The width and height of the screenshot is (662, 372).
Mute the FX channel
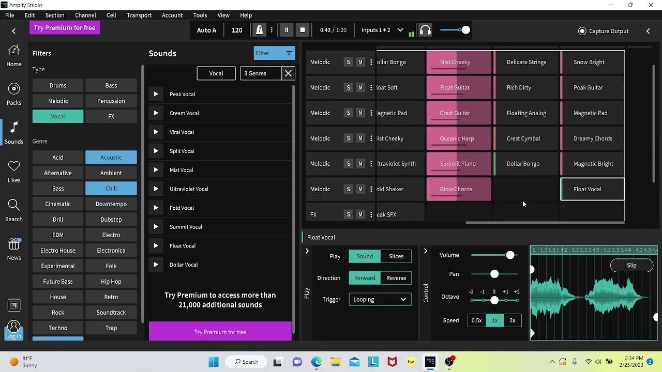pyautogui.click(x=360, y=214)
